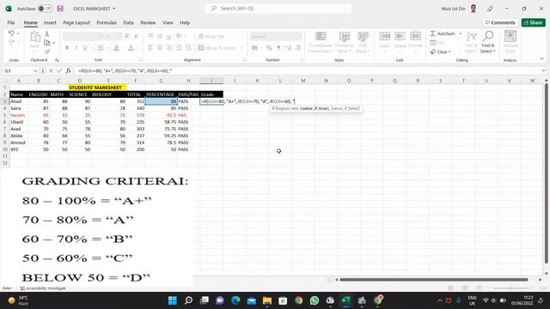Click the Copy icon in Clipboard group
The image size is (550, 309).
(46, 43)
